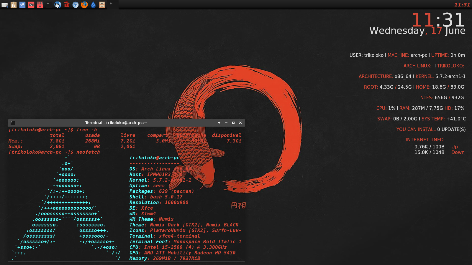Screen dimensions: 472x265
Task: Roll up the terminal window with arrow button
Action: [x=219, y=123]
